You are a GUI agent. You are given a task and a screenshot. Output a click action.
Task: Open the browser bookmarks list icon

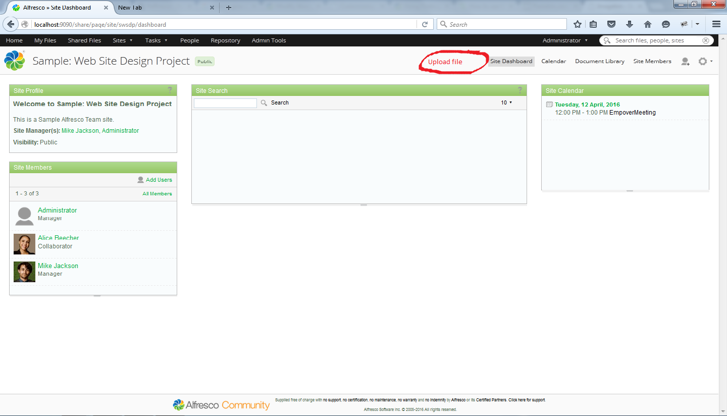coord(594,24)
